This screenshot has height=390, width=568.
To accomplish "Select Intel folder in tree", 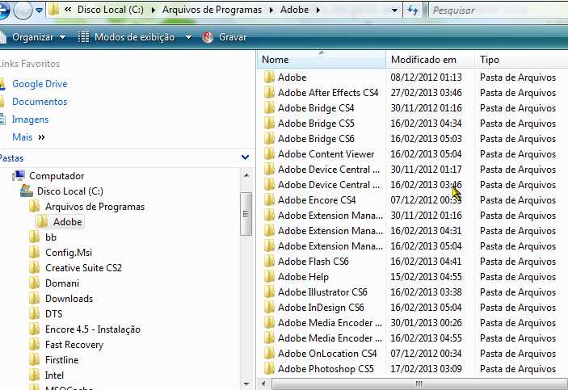I will [54, 375].
